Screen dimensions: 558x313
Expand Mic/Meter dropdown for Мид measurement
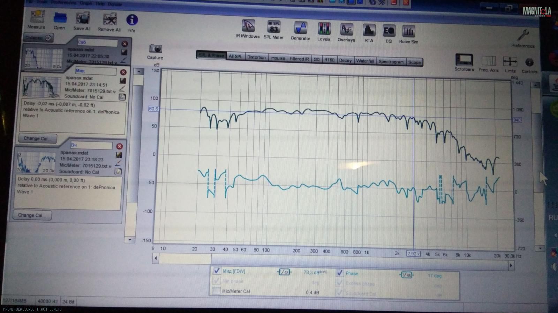114,91
